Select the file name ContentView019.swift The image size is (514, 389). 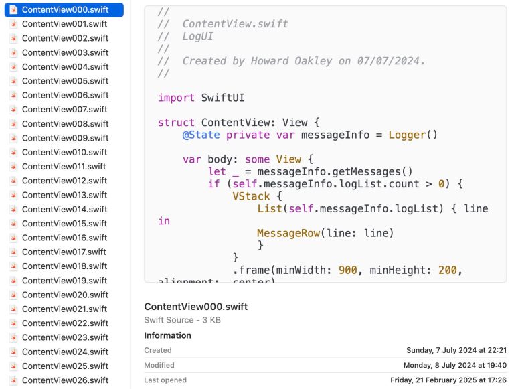tap(64, 281)
